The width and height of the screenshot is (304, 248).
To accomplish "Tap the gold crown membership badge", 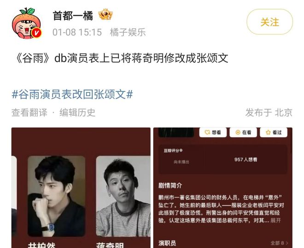I will point(105,14).
